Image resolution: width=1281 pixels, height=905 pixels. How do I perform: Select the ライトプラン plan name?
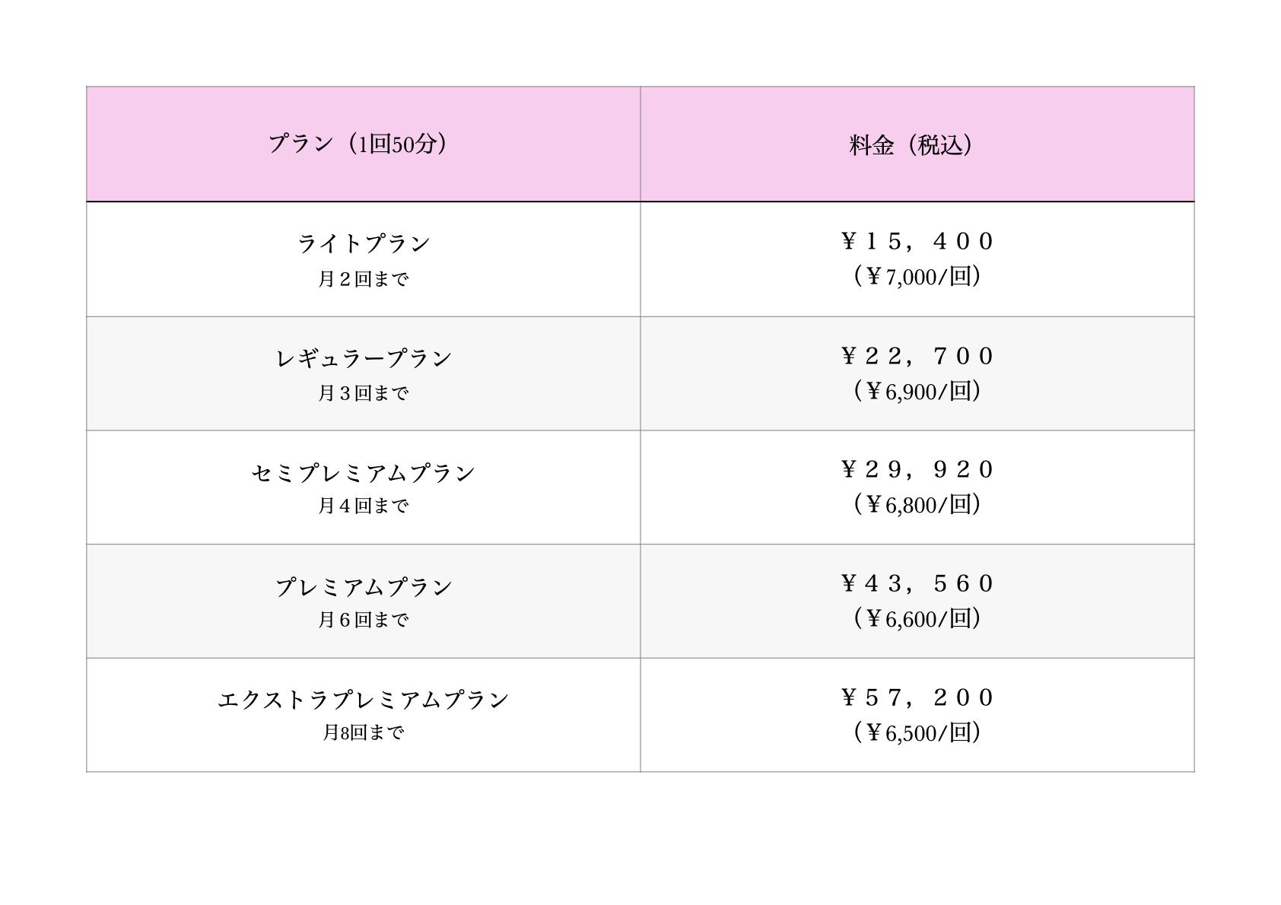tap(363, 243)
